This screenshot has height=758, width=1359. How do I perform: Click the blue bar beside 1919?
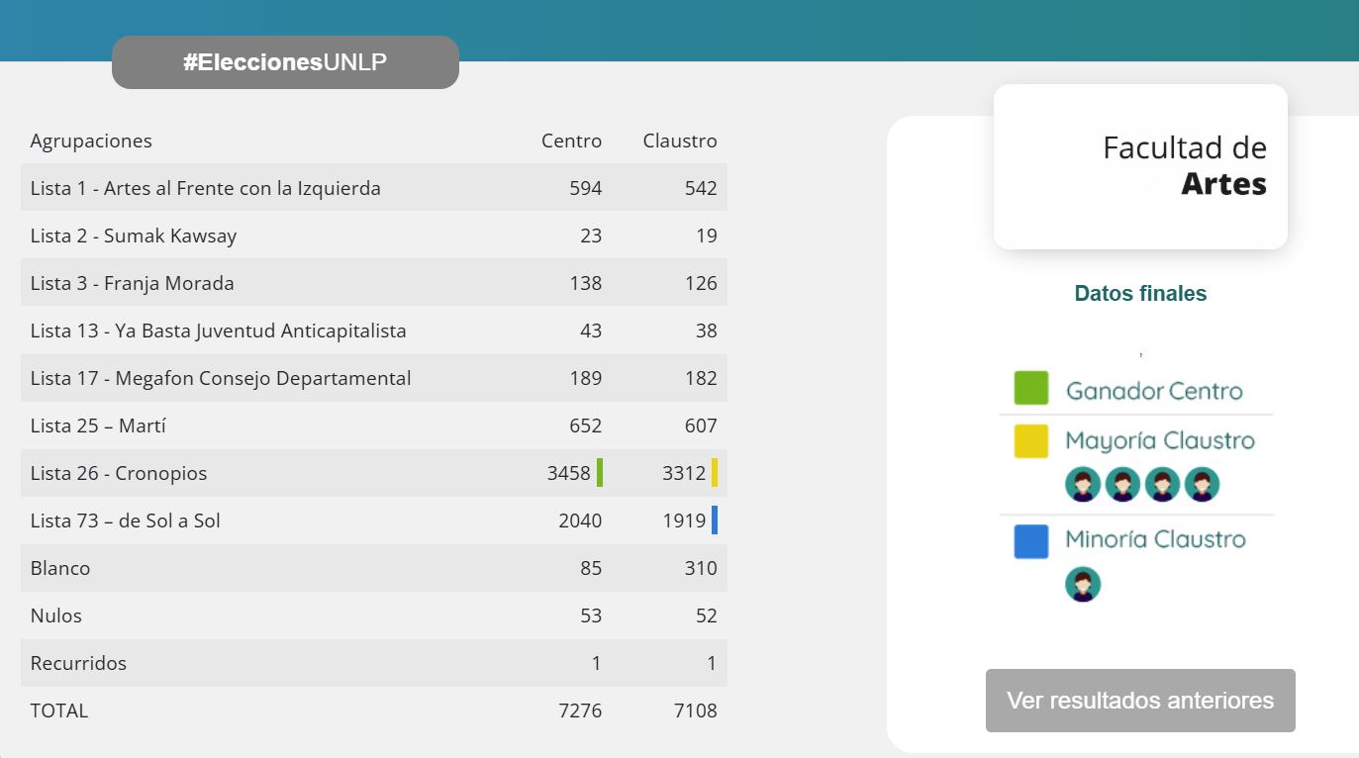[715, 521]
